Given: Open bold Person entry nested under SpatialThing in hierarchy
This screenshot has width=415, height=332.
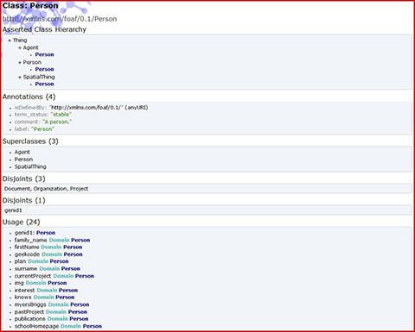Looking at the screenshot, I should [x=44, y=84].
